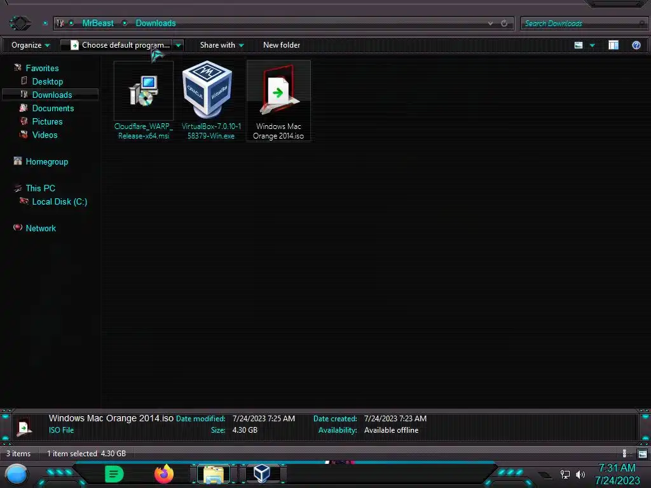Expand address bar history dropdown
This screenshot has height=488, width=651.
(x=490, y=24)
